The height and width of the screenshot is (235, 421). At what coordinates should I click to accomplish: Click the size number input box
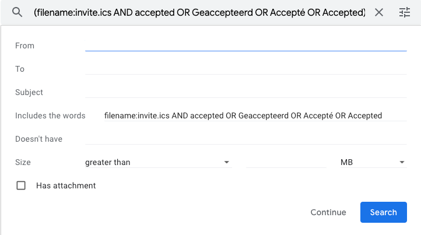pyautogui.click(x=286, y=162)
